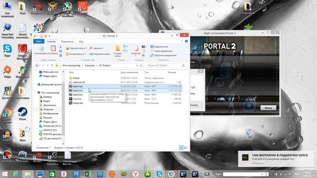Open Документы in the navigation pane
This screenshot has width=317, height=178.
coord(50,105)
